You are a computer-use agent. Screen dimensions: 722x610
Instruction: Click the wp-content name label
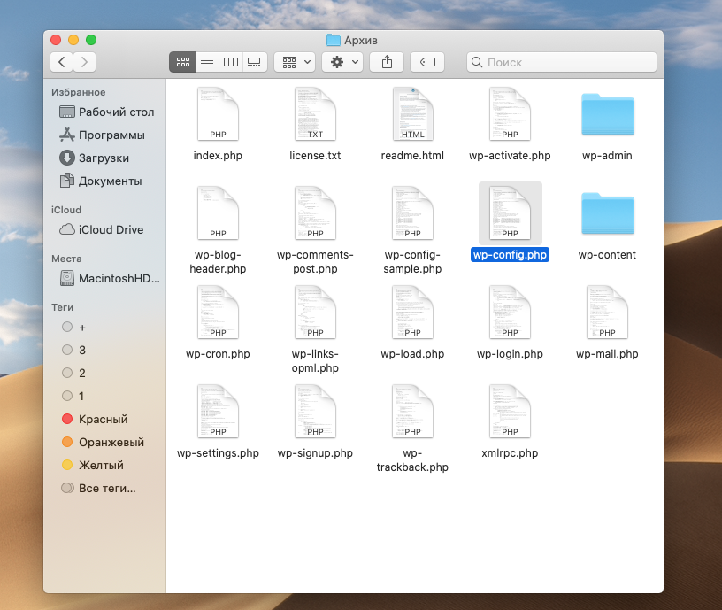coord(607,255)
